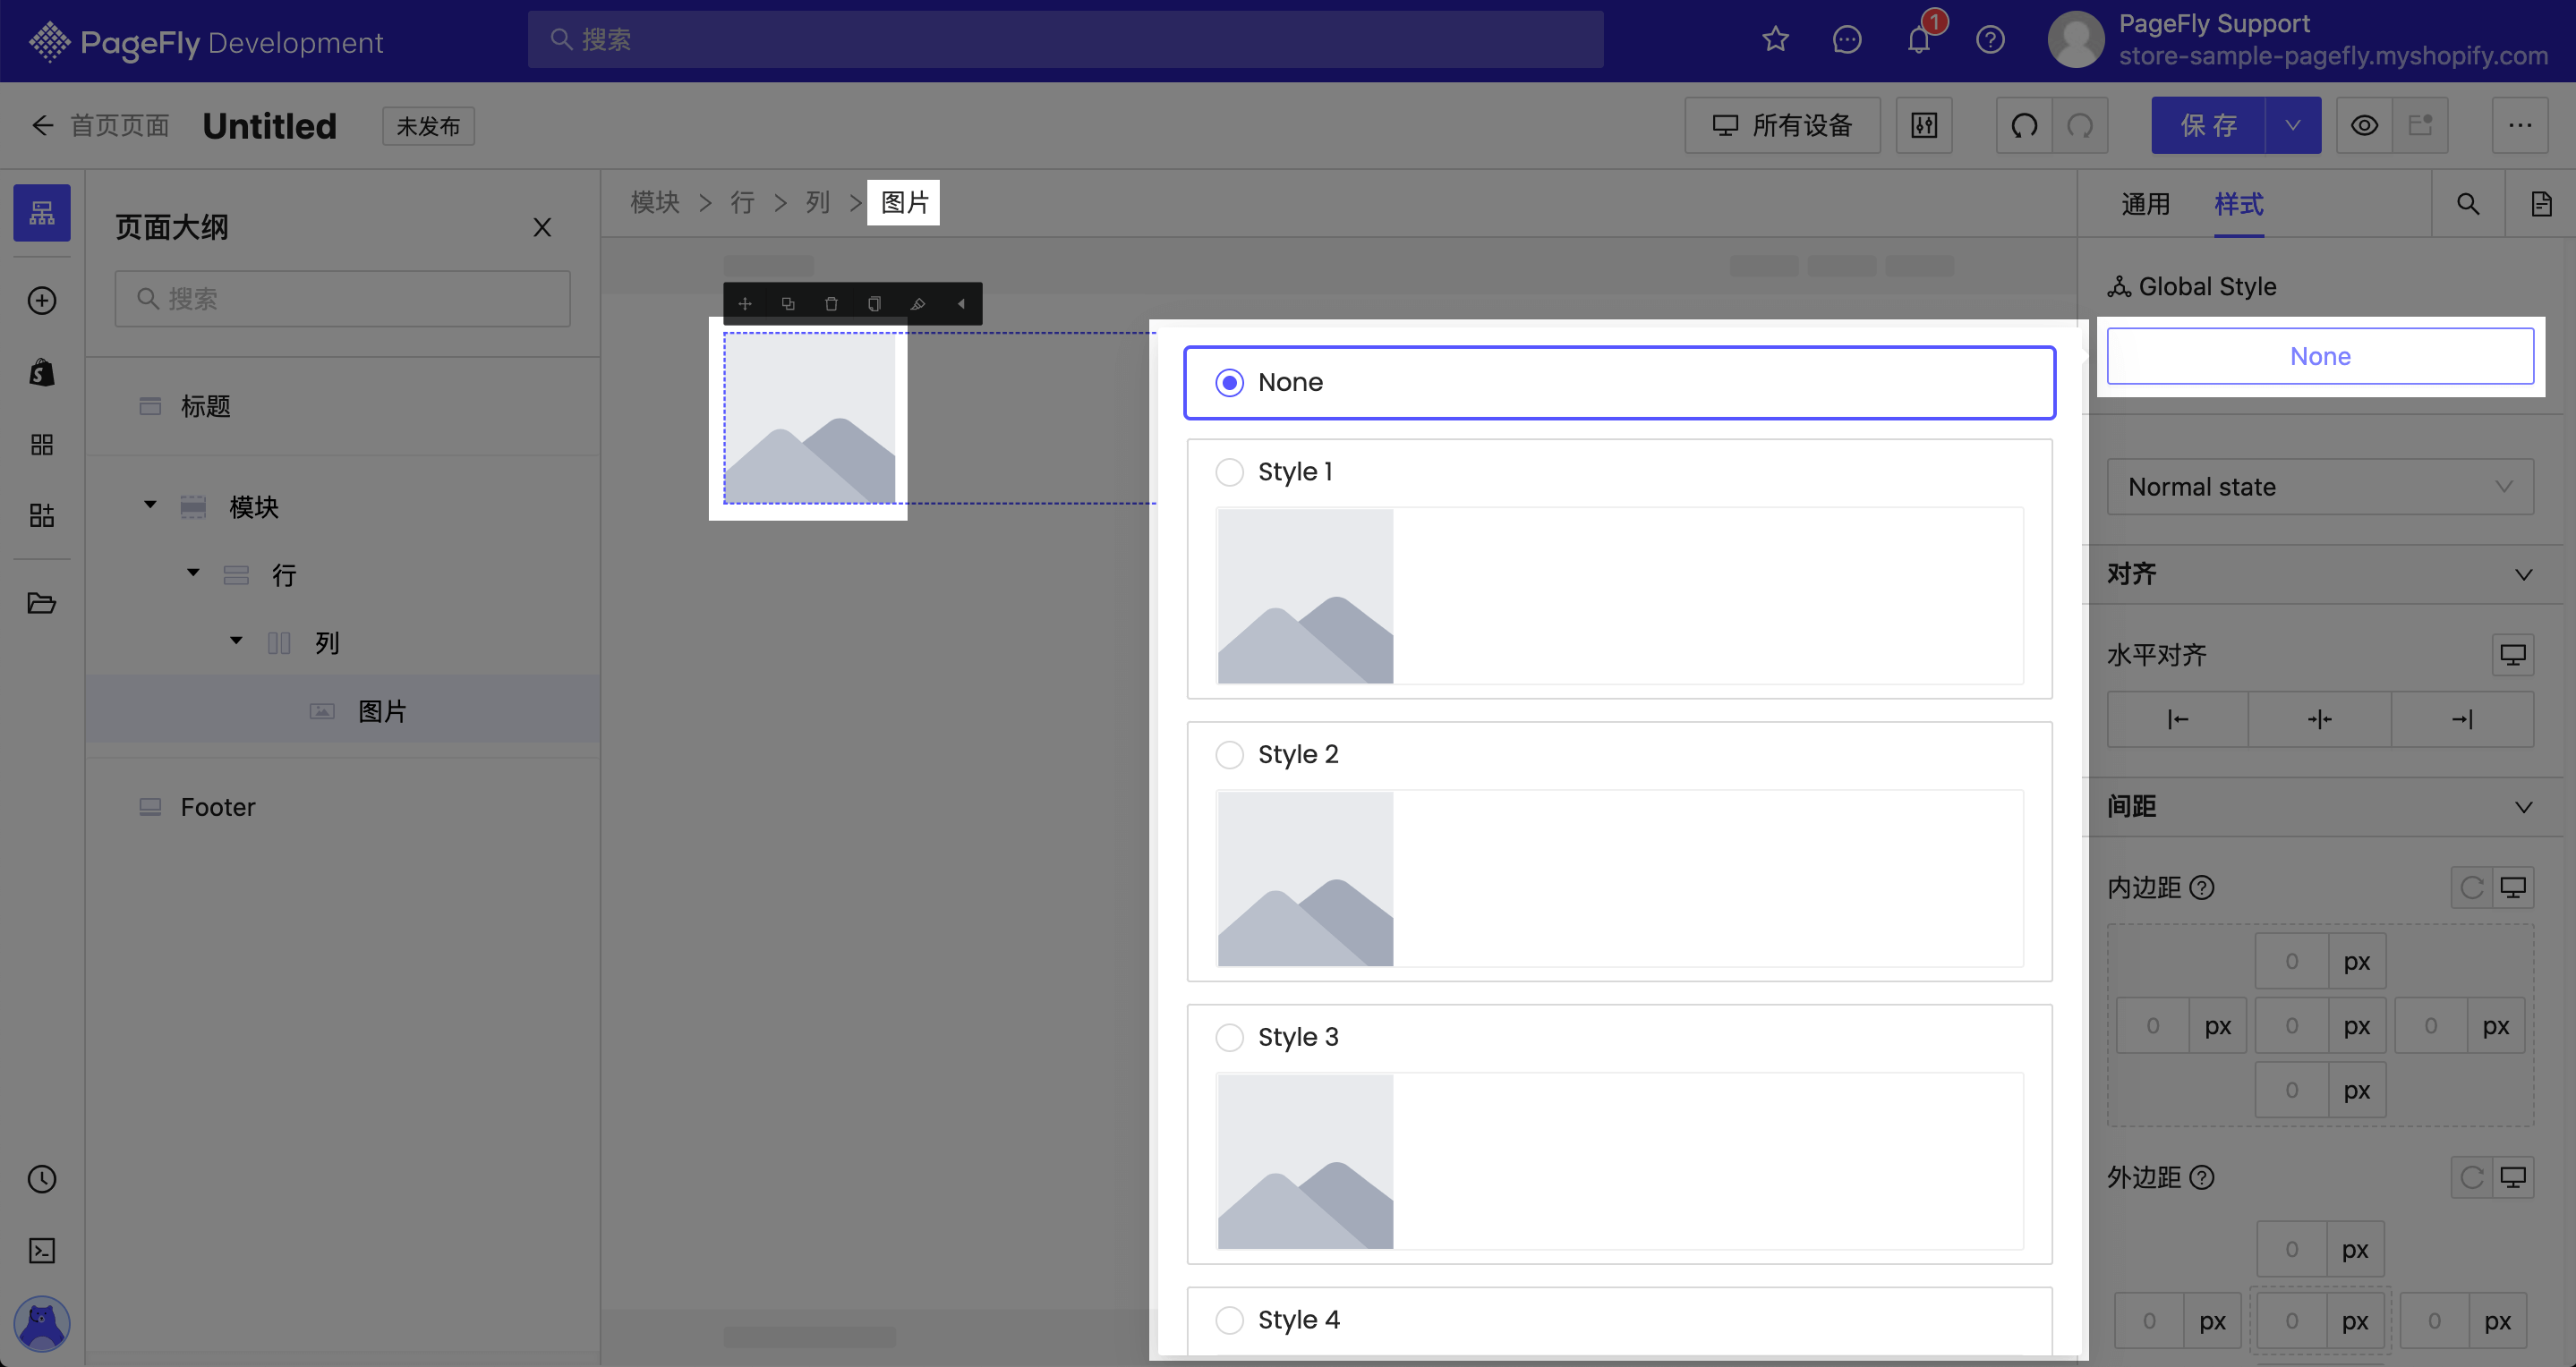Click the 保存 button
2576x1367 pixels.
pyautogui.click(x=2208, y=125)
